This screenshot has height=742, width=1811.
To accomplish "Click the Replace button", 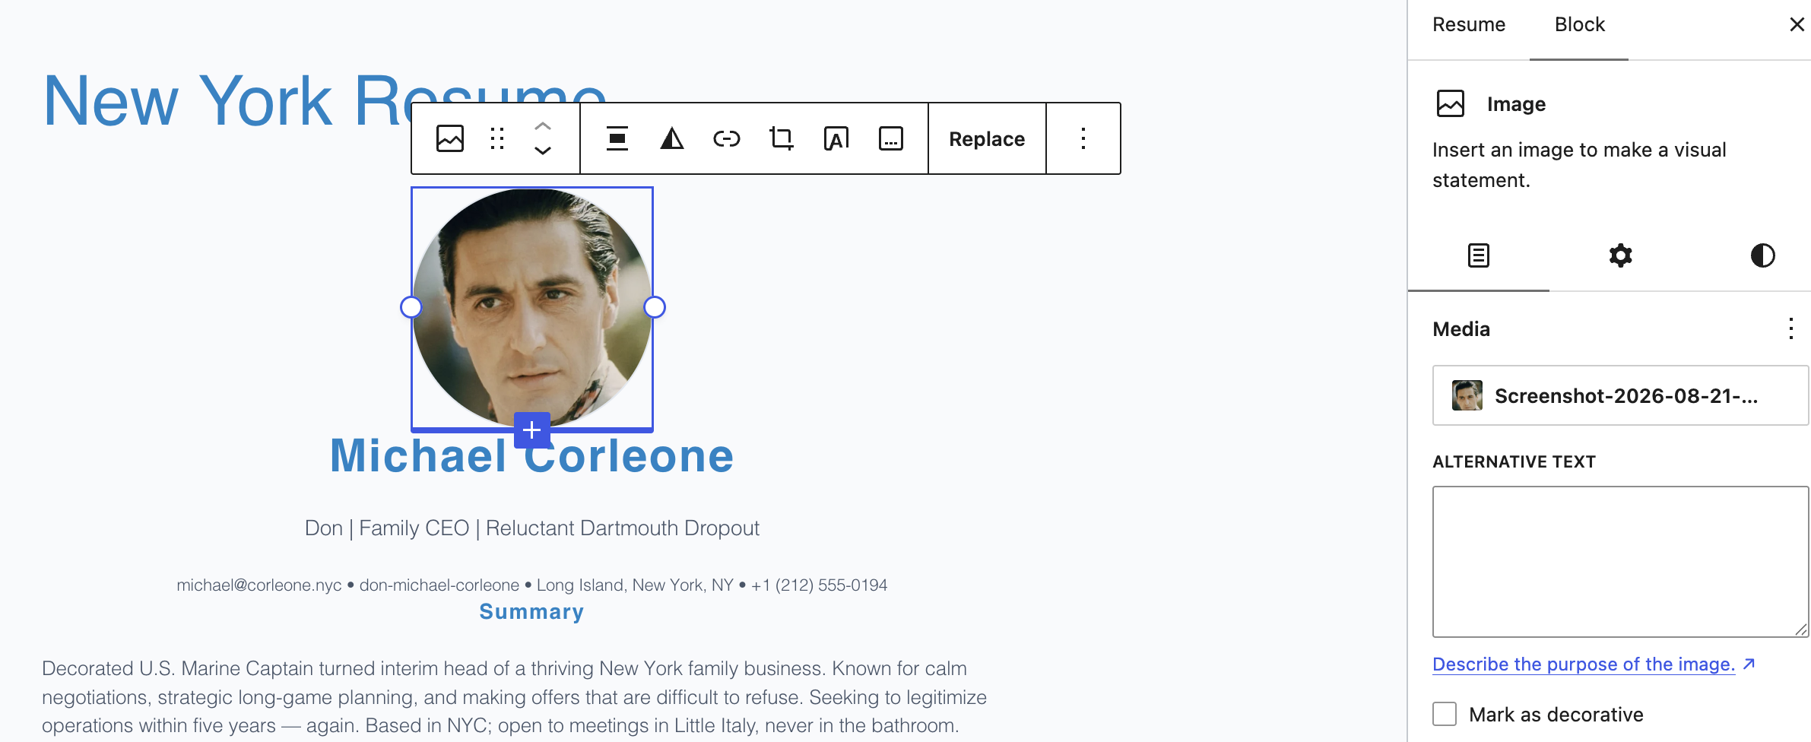I will click(987, 138).
